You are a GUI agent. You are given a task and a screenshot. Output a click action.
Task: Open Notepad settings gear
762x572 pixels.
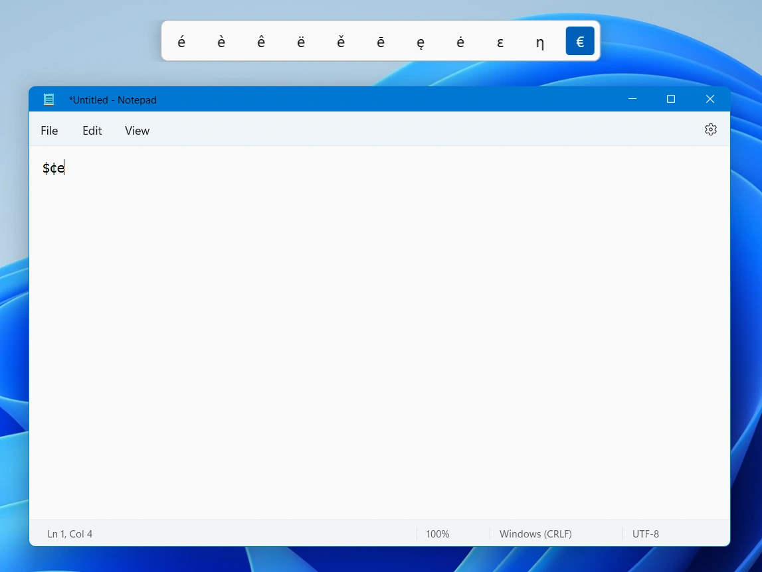(710, 129)
